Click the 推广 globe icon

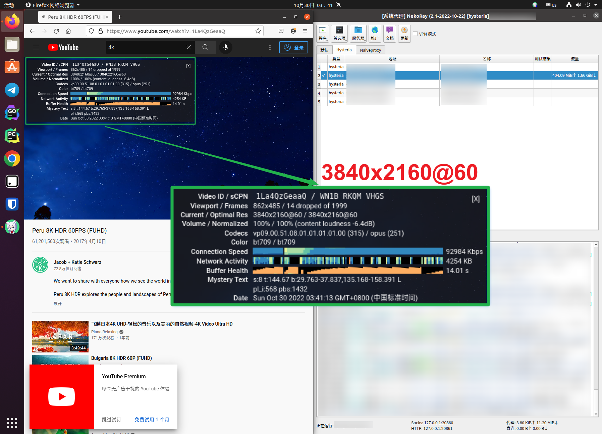(375, 34)
